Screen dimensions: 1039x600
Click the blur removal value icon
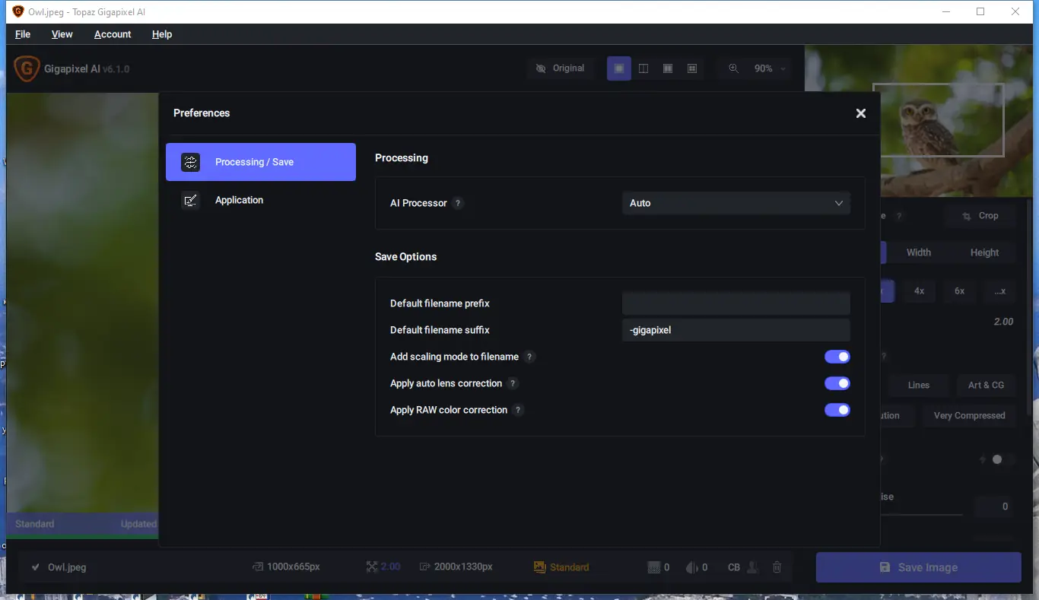point(692,567)
